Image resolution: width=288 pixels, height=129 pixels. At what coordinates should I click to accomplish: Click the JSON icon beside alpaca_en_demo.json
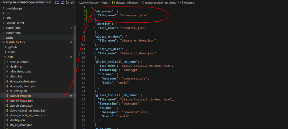pyautogui.click(x=7, y=81)
